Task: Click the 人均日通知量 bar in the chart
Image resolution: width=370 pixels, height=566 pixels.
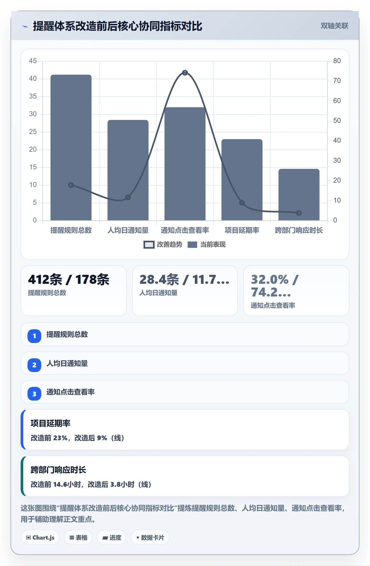Action: coord(128,170)
